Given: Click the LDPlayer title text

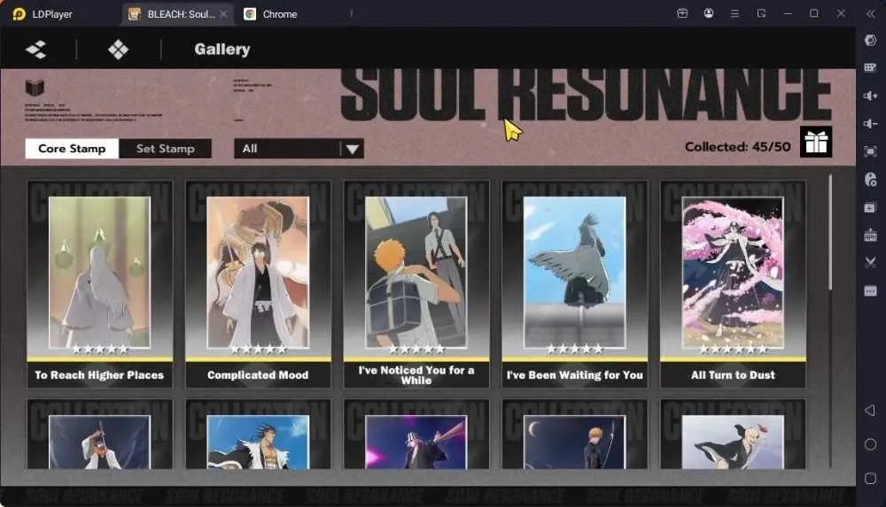Looking at the screenshot, I should [x=52, y=14].
